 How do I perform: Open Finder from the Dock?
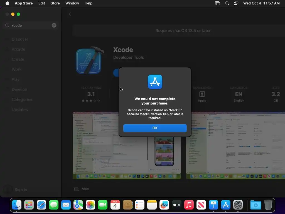16,205
